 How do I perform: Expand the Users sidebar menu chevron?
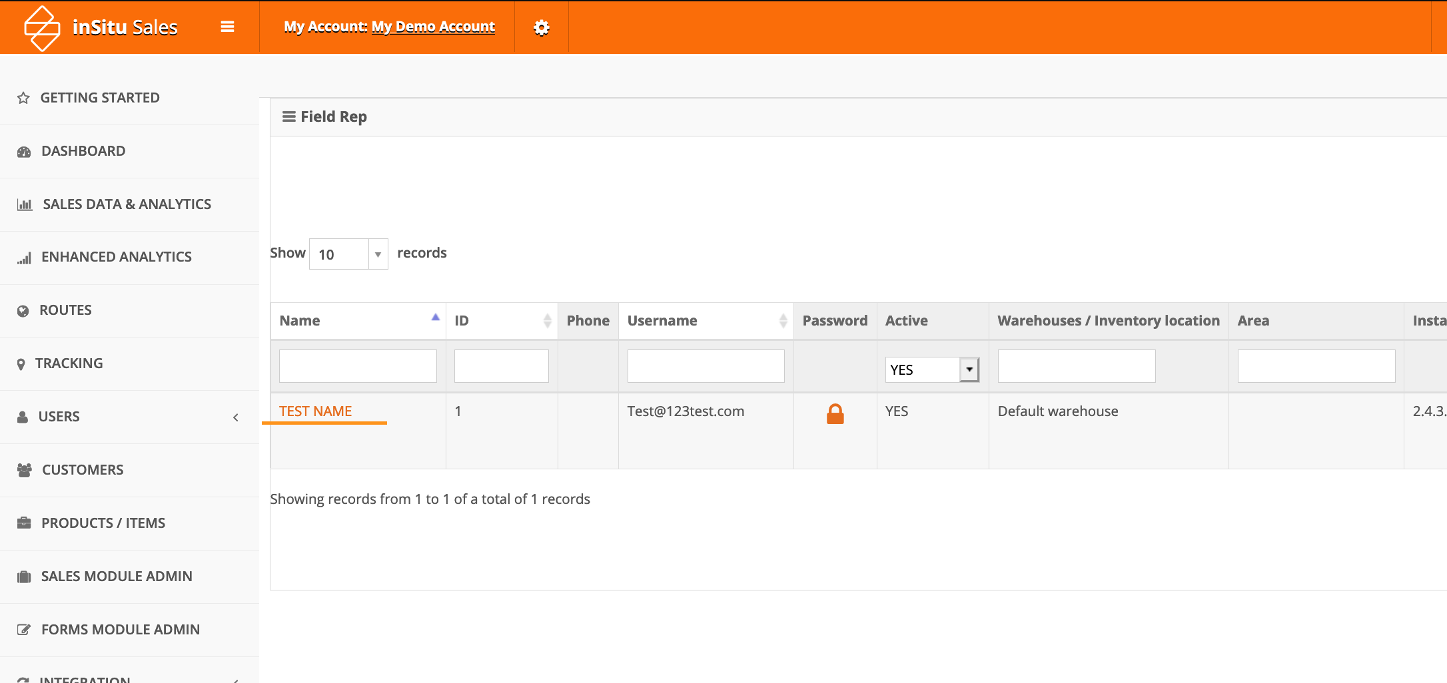coord(236,417)
